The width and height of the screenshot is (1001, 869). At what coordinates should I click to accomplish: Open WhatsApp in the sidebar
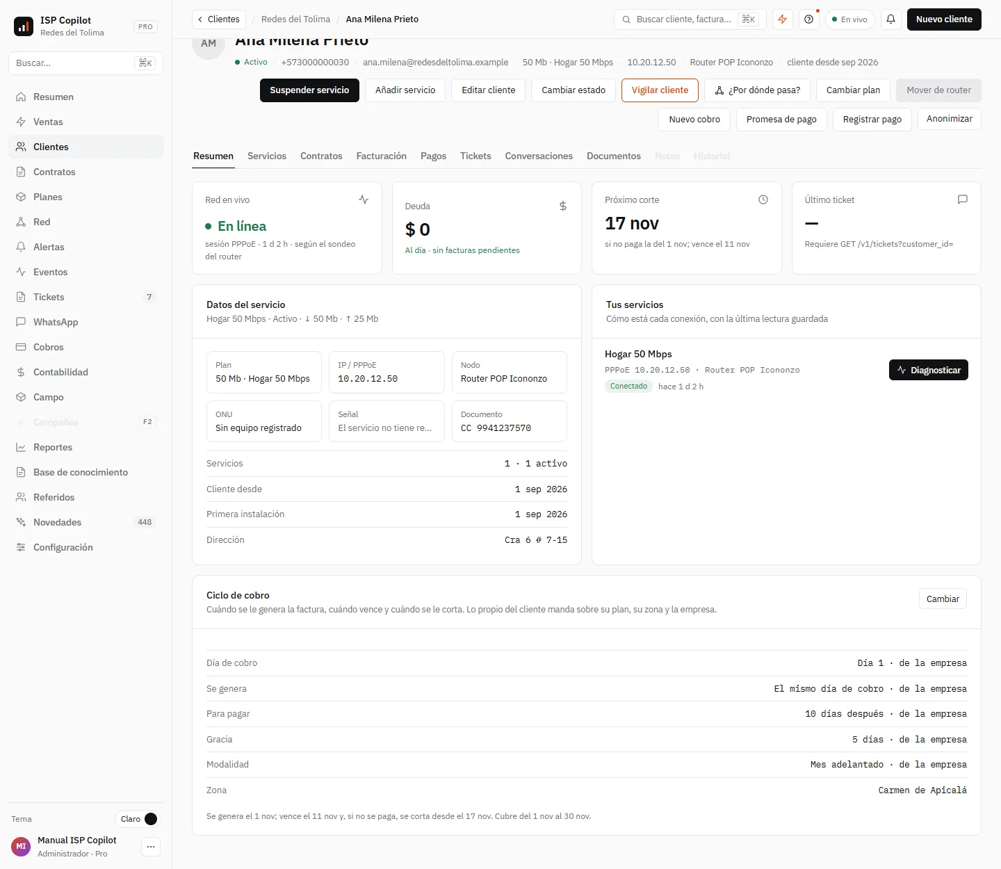tap(86, 322)
